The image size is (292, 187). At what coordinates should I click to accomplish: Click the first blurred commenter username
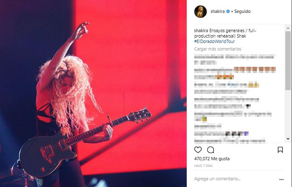coord(209,57)
